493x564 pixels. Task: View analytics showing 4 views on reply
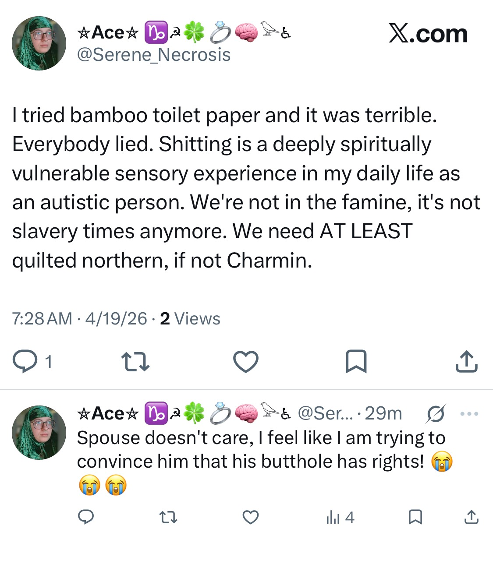pyautogui.click(x=340, y=518)
